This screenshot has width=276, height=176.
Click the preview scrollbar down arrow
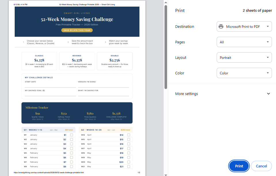tap(166, 175)
